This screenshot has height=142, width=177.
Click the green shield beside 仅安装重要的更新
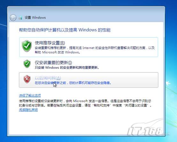point(27,64)
